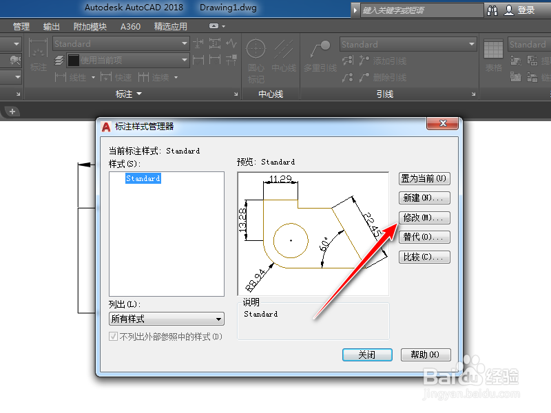The width and height of the screenshot is (551, 413).
Task: Click the 帮助 button
Action: tap(426, 354)
